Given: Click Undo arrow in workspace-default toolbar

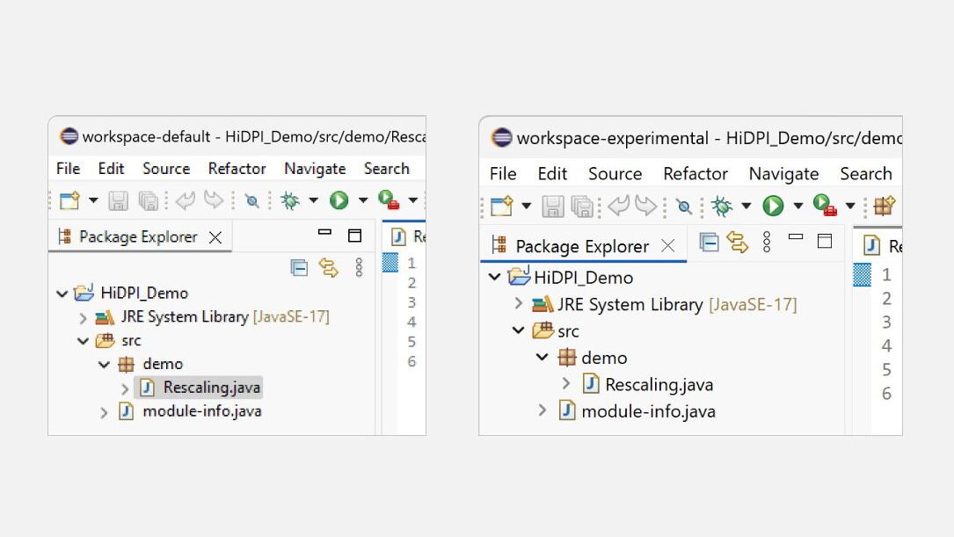Looking at the screenshot, I should click(185, 200).
